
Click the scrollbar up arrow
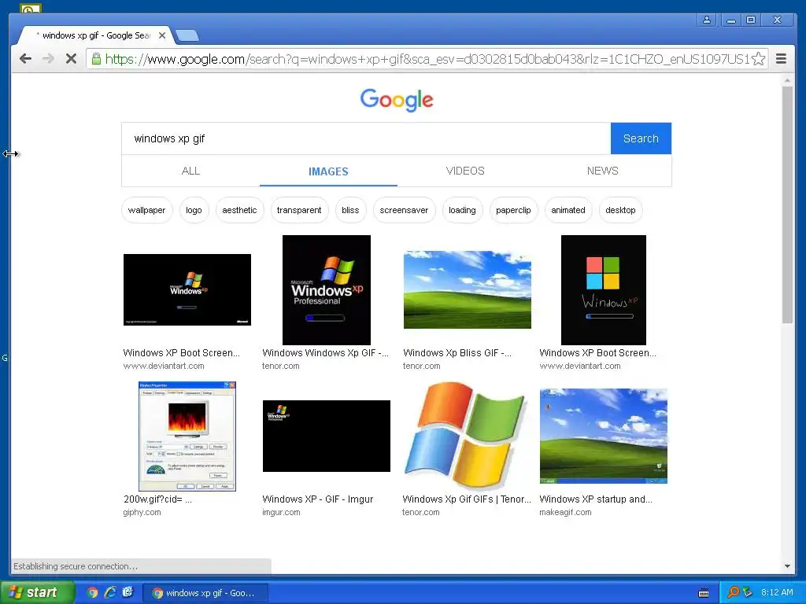tap(787, 81)
